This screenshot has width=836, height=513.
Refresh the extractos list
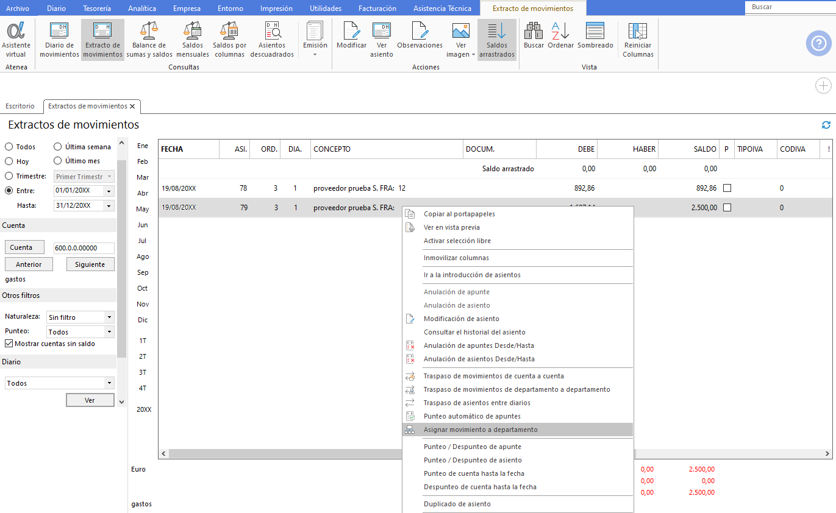826,125
